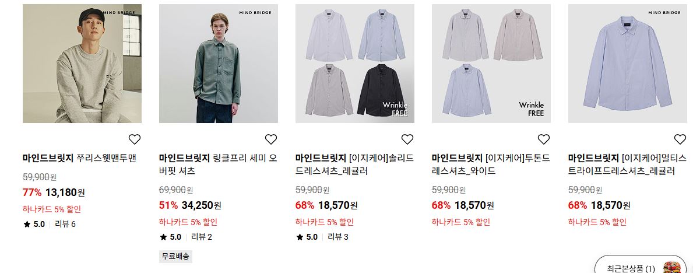
Task: Open the gray sweatshirt model photo
Action: coord(82,64)
